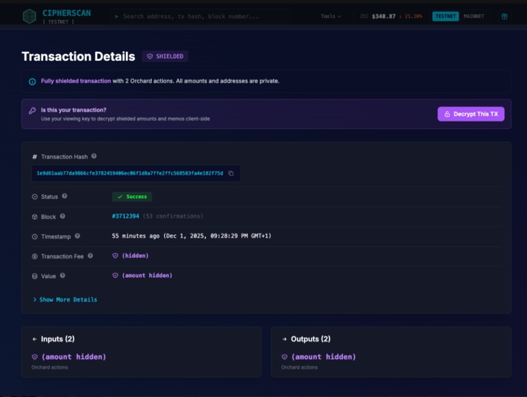Click the check-circle icon beside Status
This screenshot has width=527, height=397.
coord(35,197)
